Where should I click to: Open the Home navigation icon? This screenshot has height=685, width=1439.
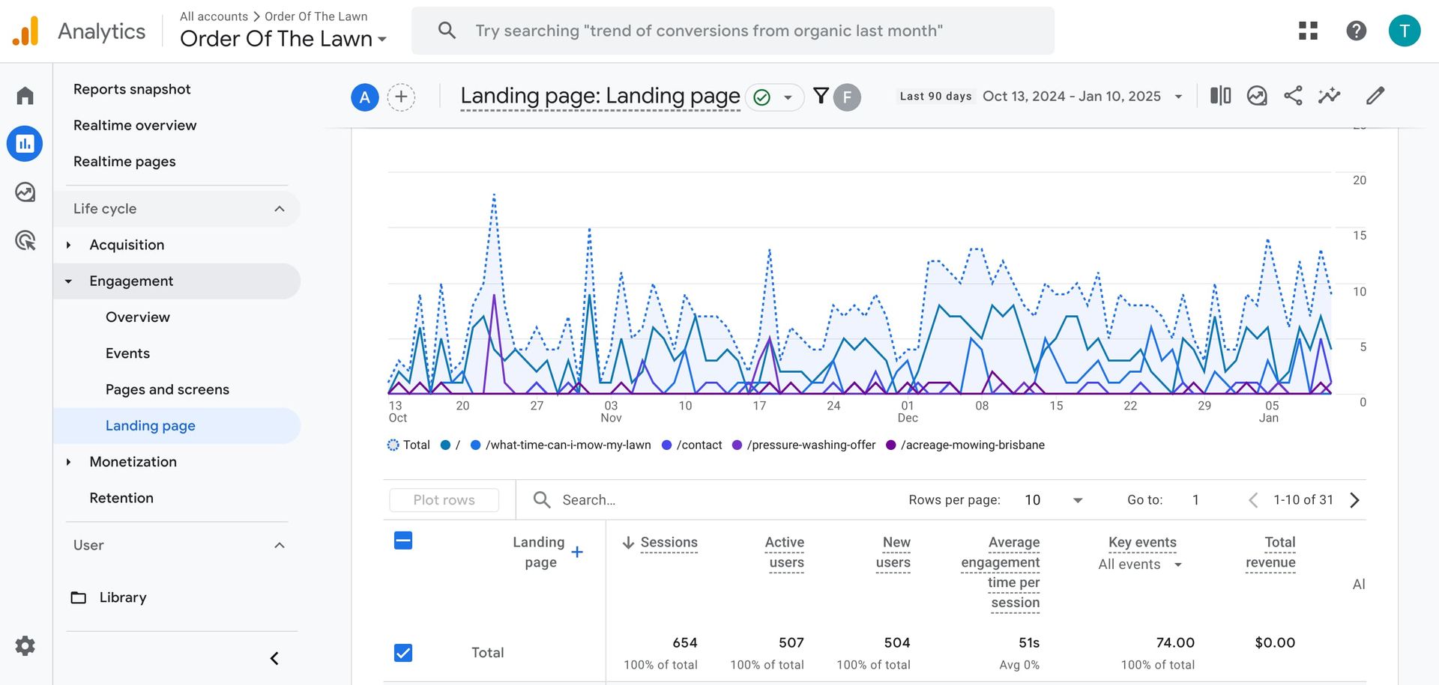(25, 95)
